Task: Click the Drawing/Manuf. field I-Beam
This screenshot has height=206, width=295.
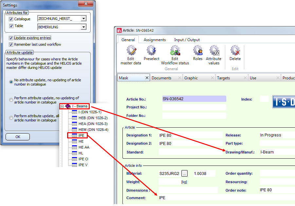Action: (x=277, y=152)
